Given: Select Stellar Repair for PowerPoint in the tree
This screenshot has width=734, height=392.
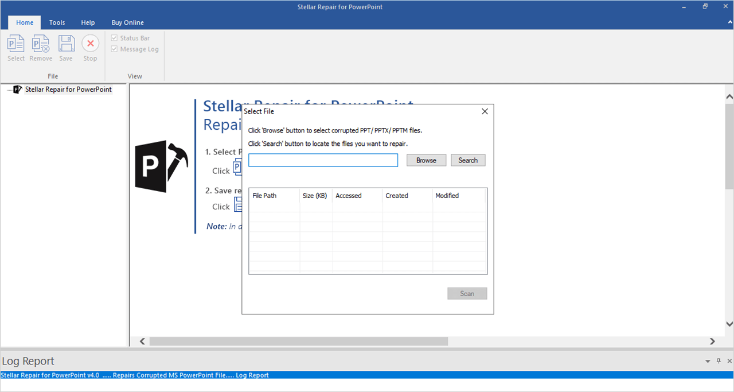Looking at the screenshot, I should (67, 89).
